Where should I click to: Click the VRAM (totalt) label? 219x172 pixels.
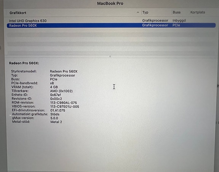point(22,87)
